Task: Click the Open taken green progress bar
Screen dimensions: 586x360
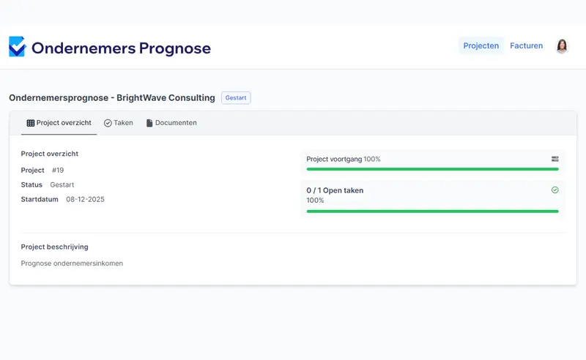Action: click(x=432, y=211)
